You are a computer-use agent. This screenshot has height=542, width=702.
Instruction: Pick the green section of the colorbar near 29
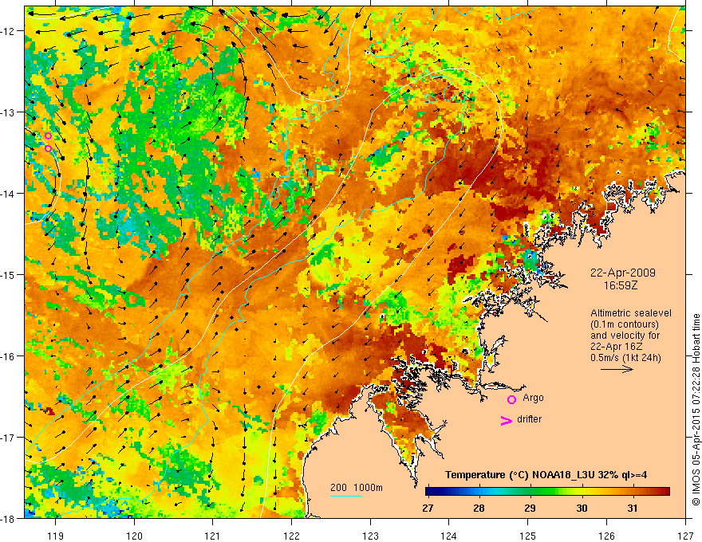point(530,492)
